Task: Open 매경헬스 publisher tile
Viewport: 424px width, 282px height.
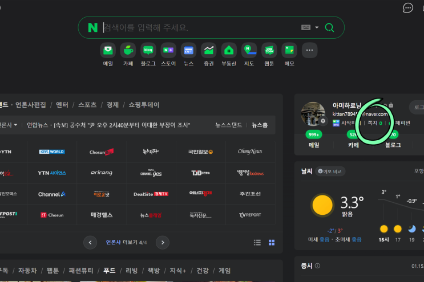Action: 102,215
